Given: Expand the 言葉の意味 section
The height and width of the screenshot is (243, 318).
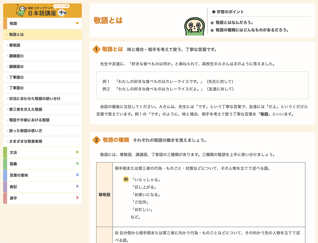Looking at the screenshot, I should [77, 175].
